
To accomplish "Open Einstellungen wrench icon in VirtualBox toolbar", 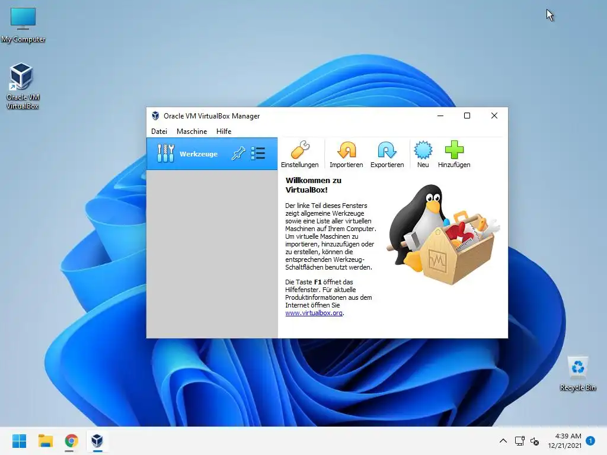I will [300, 154].
